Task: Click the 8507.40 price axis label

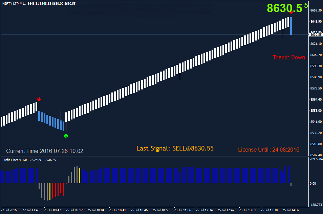Action: (316, 155)
